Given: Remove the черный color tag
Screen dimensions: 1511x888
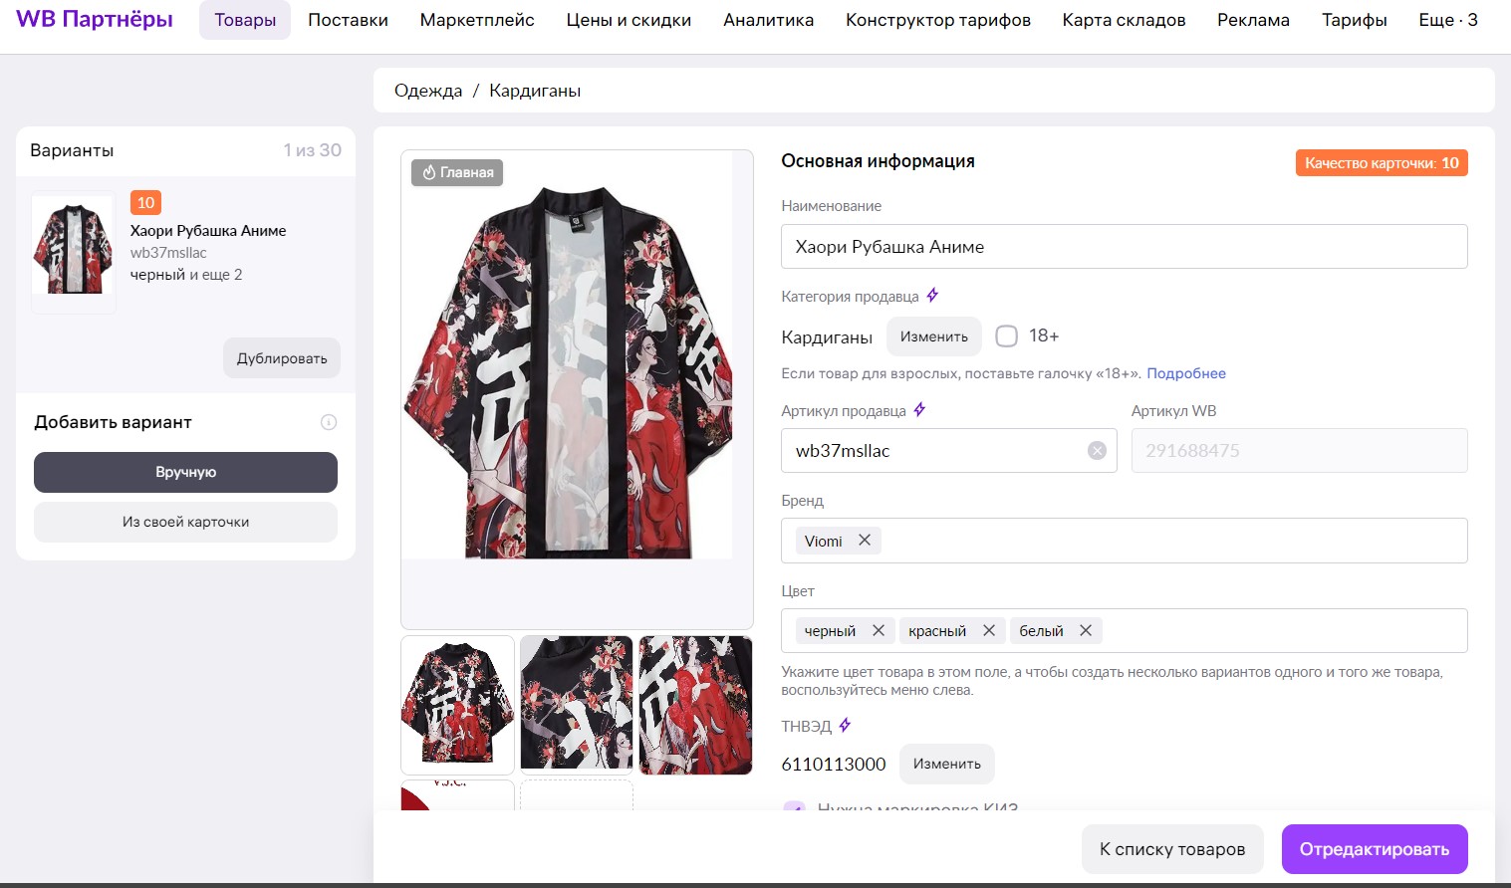Looking at the screenshot, I should 879,630.
